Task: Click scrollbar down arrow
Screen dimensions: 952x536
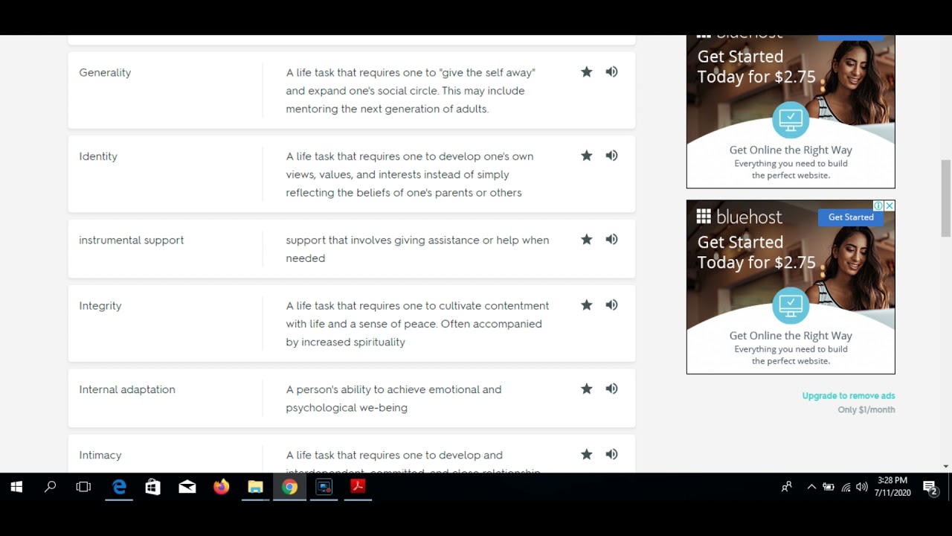Action: tap(946, 466)
